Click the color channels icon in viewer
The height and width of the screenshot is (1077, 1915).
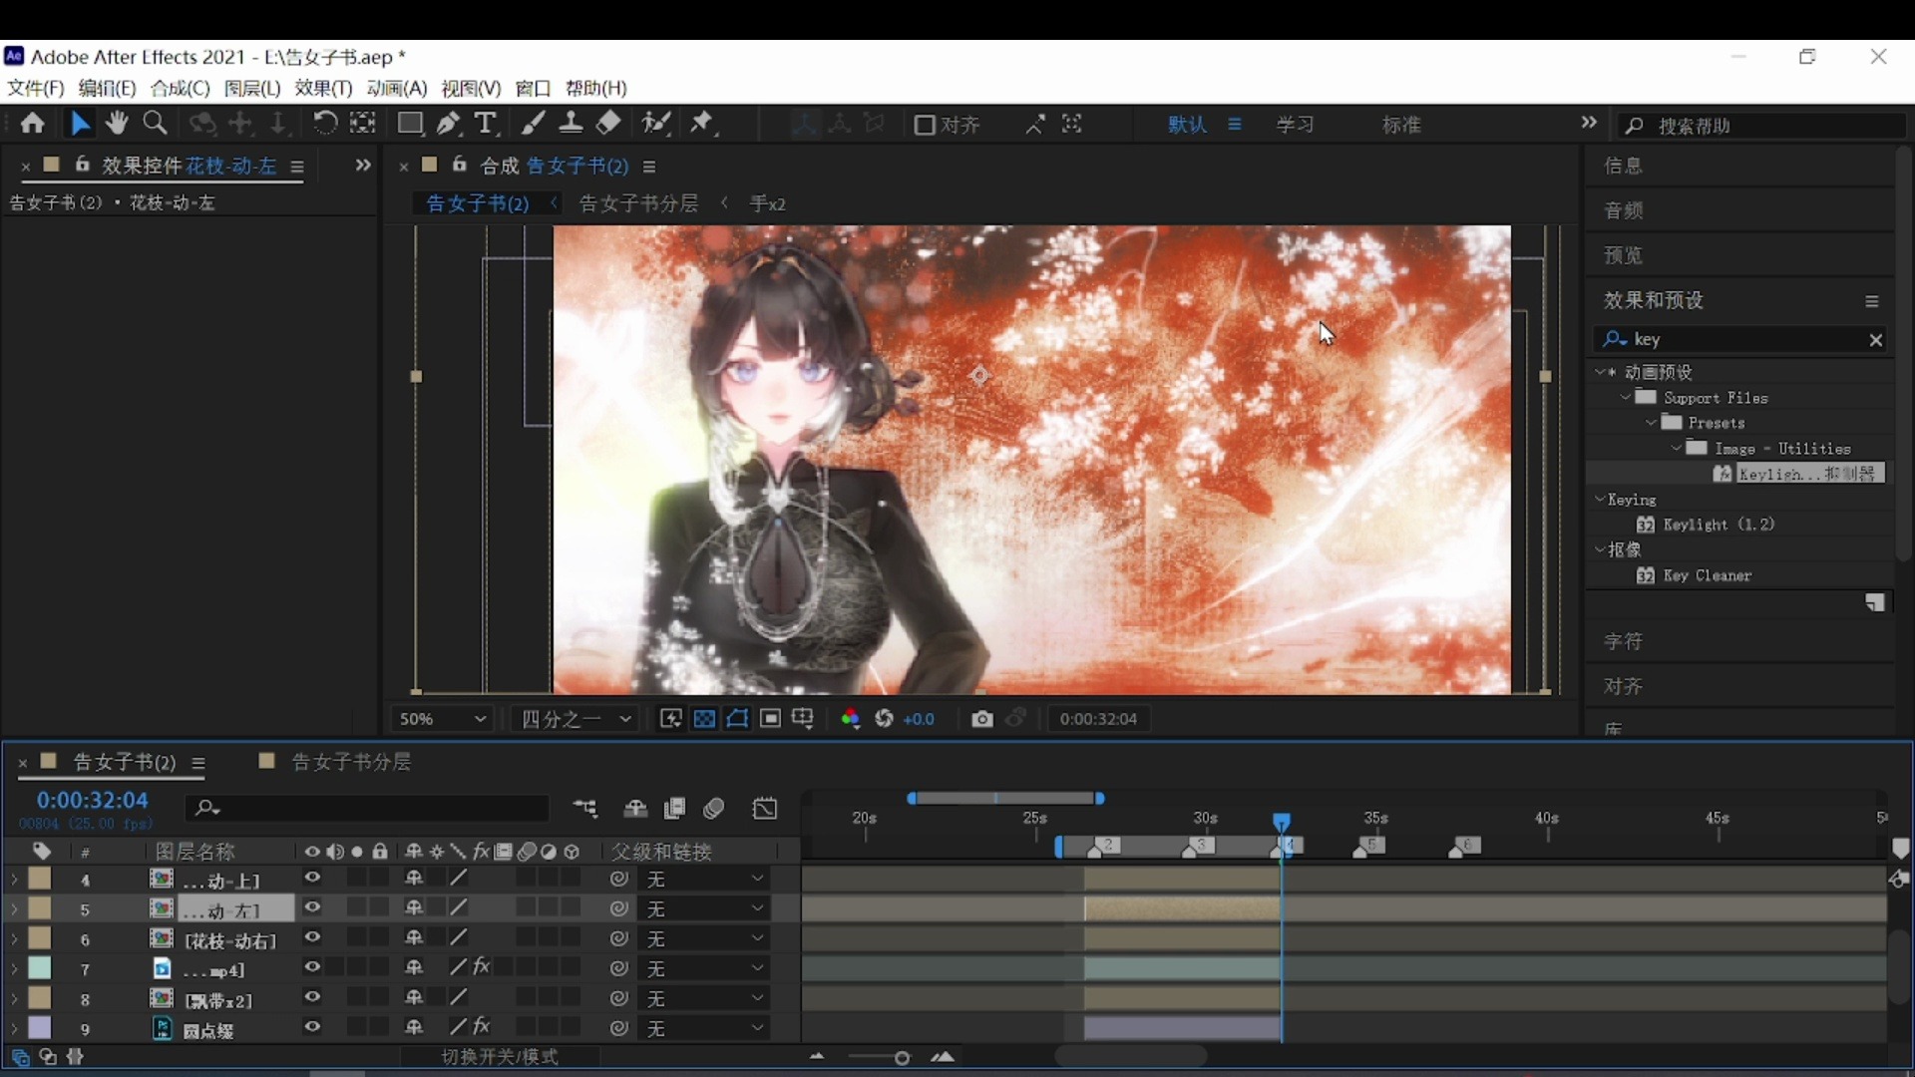click(850, 719)
